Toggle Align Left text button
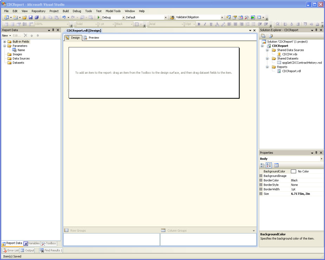The width and height of the screenshot is (325, 260). (229, 24)
